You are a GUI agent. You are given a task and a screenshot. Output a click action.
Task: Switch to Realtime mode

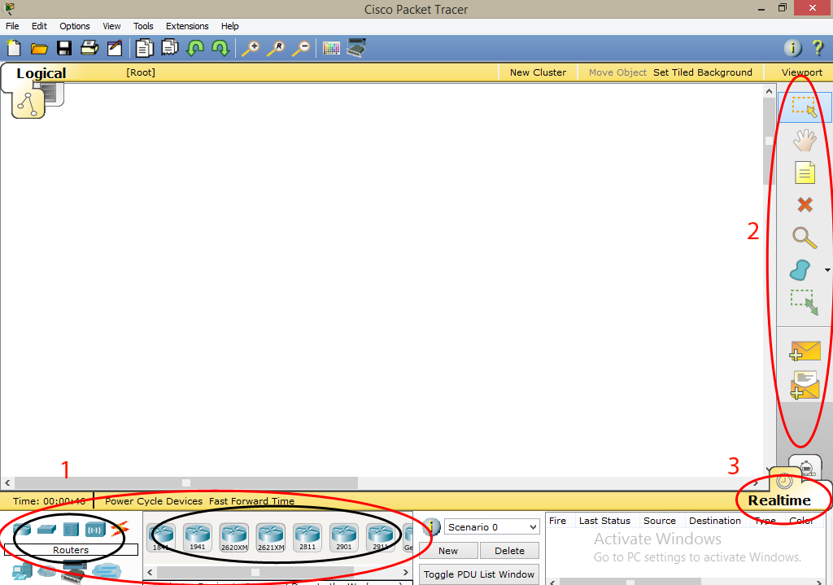(x=783, y=500)
